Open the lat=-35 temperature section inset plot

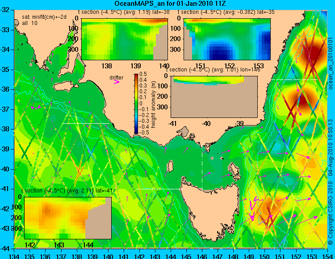[227, 39]
